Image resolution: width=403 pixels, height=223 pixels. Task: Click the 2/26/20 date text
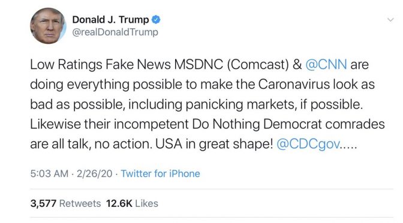coord(94,174)
